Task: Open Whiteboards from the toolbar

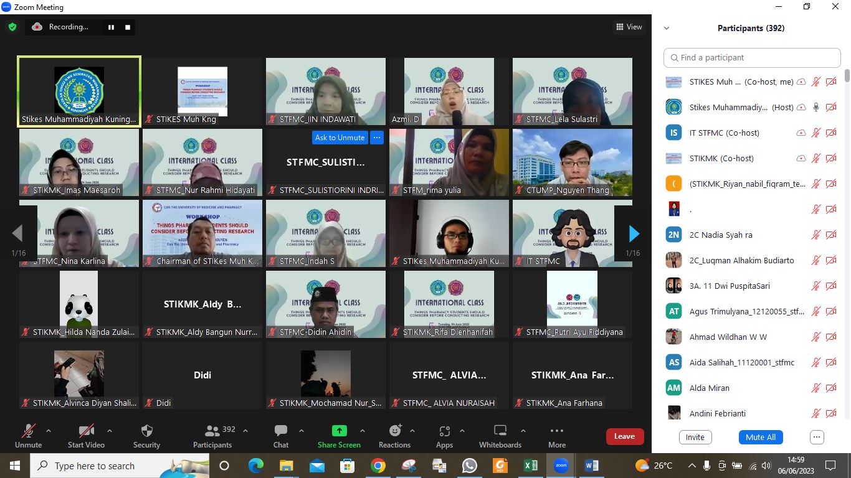Action: coord(500,436)
